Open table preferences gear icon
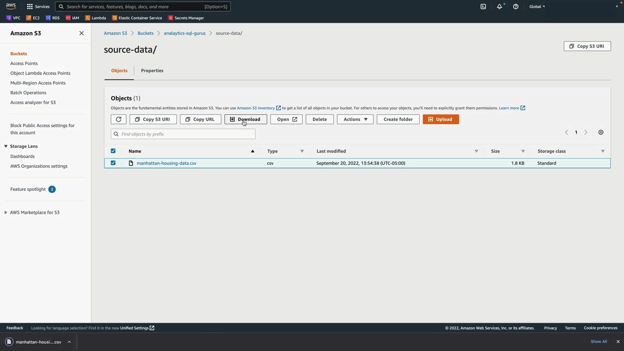624x351 pixels. coord(601,132)
